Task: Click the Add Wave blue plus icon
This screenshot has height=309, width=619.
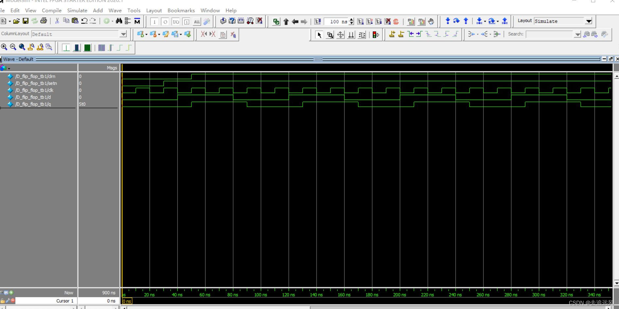Action: pyautogui.click(x=140, y=34)
